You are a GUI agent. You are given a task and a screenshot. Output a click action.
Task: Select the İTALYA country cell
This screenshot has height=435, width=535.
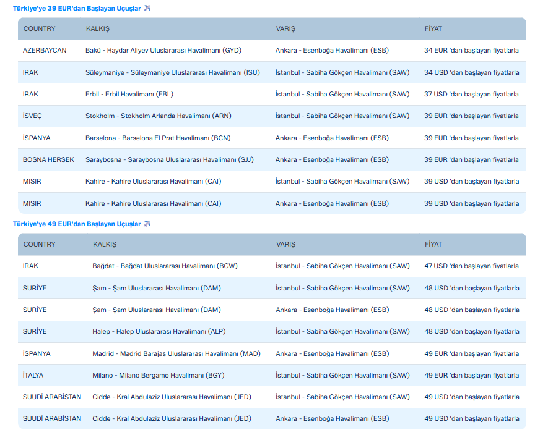[x=33, y=376]
